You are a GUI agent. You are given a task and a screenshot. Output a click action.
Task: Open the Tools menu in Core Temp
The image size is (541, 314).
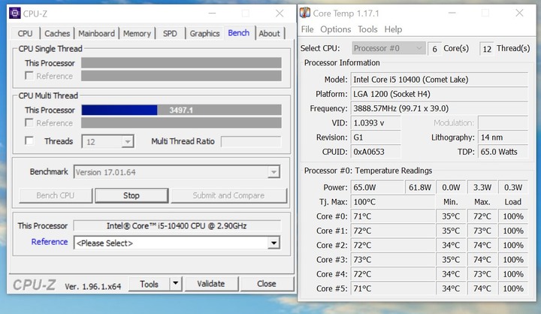pos(367,29)
